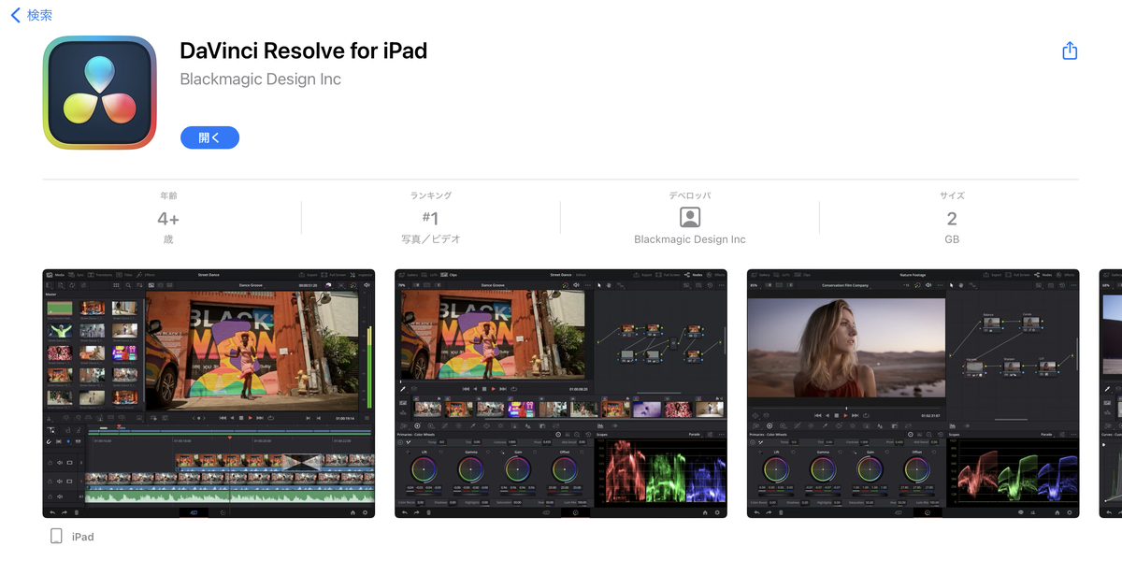Tap the 写真/ビデオ category label
The width and height of the screenshot is (1122, 561).
coord(430,239)
